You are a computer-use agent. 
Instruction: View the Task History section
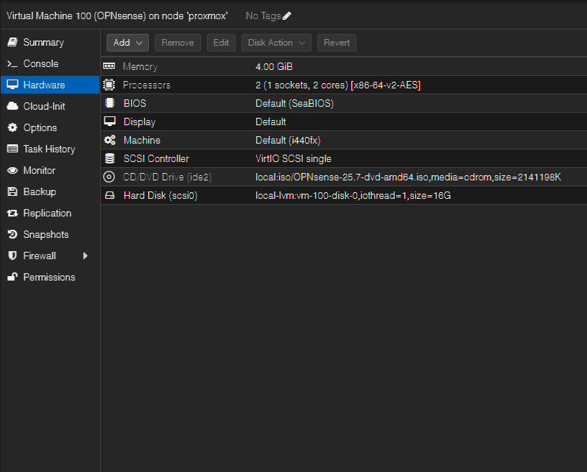[49, 149]
